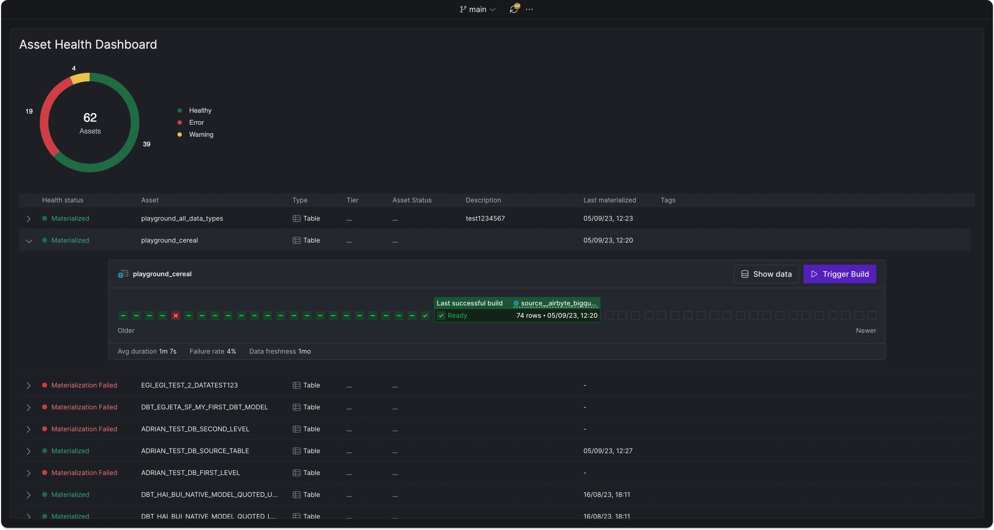Click table icon in DBT_EGJETA_SF_MY_FIRST_DBT_MODEL row
This screenshot has height=530, width=994.
coord(296,407)
